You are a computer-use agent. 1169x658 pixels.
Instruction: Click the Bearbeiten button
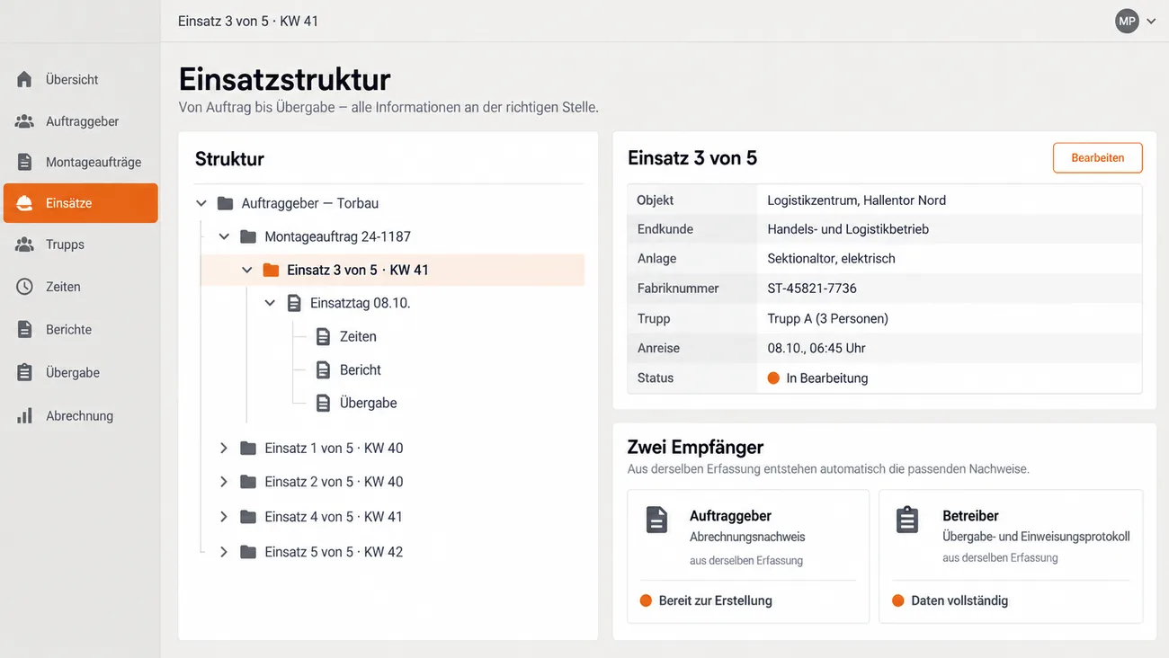click(1098, 157)
